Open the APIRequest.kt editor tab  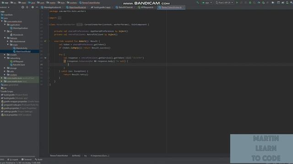(x=146, y=7)
